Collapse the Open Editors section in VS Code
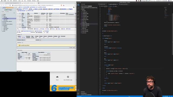 (x=84, y=6)
